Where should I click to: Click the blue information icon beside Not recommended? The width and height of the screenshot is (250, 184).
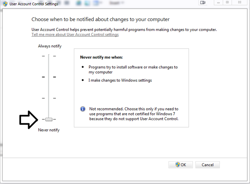pyautogui.click(x=83, y=109)
